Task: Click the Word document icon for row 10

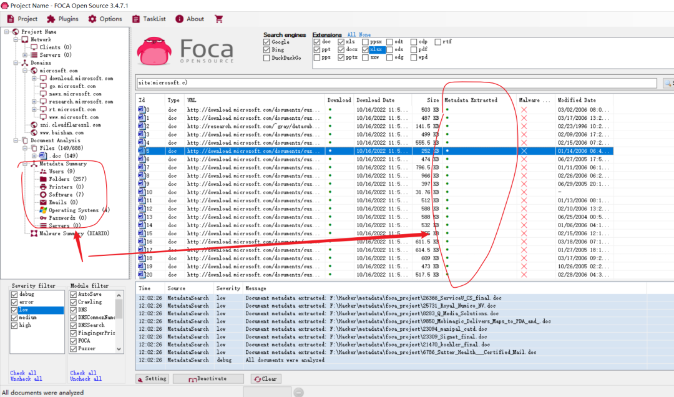Action: pos(141,192)
